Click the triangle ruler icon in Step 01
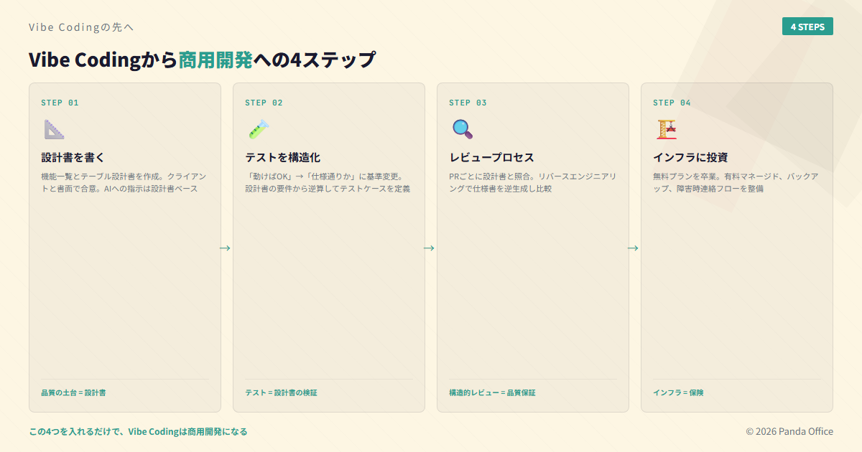This screenshot has height=452, width=862. tap(54, 129)
